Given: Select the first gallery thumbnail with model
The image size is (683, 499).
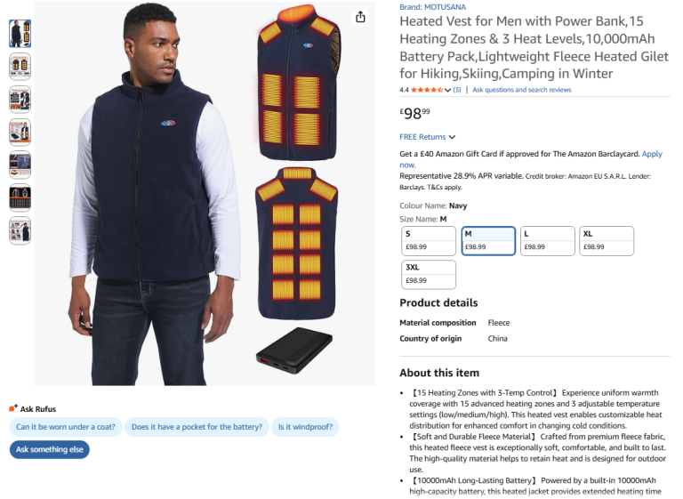Looking at the screenshot, I should [x=20, y=34].
